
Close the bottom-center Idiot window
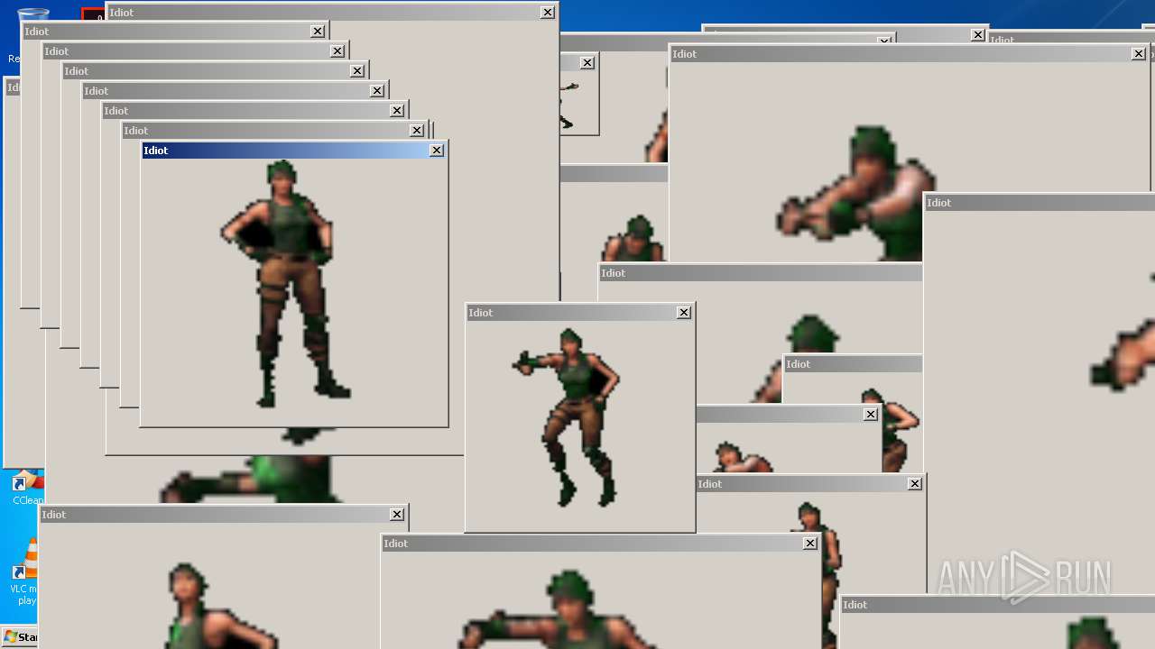[x=810, y=544]
